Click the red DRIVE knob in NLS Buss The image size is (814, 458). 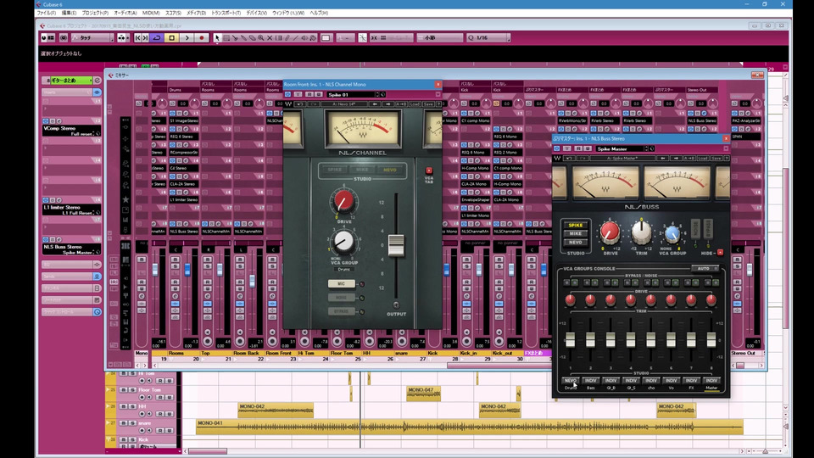pyautogui.click(x=610, y=232)
